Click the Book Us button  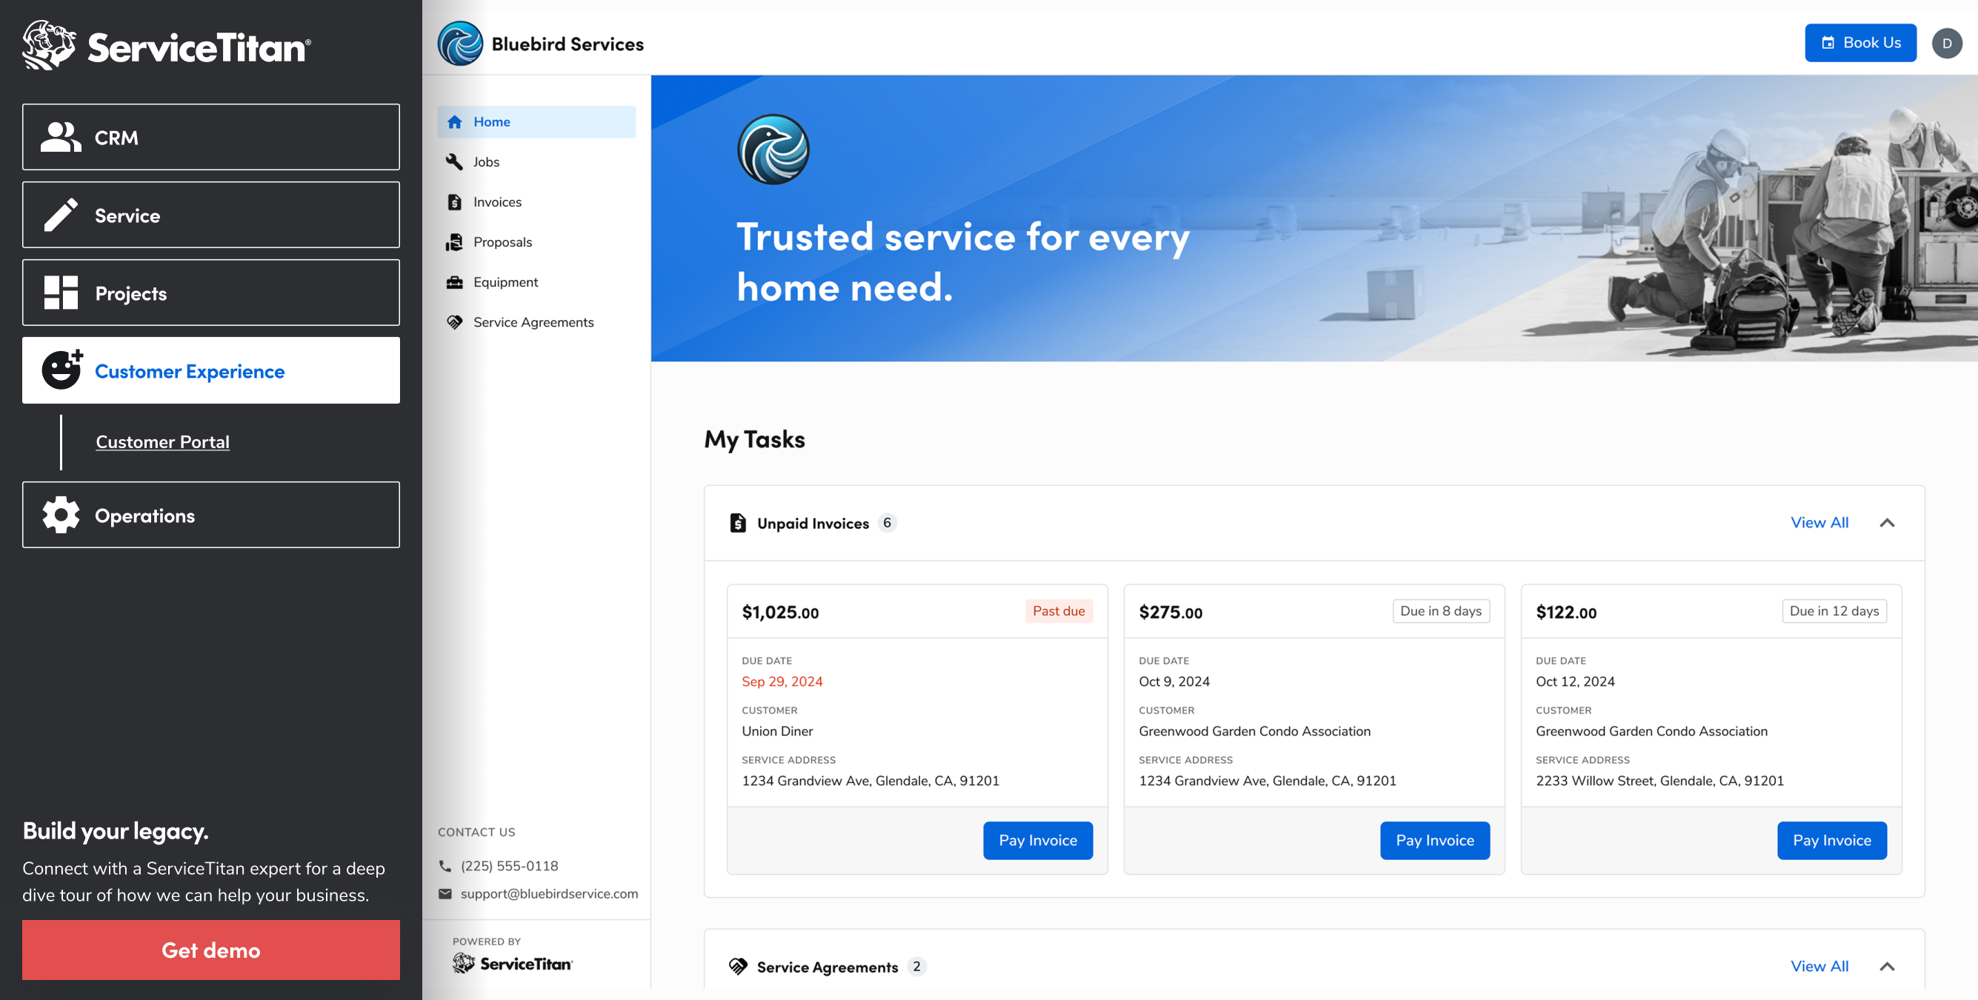coord(1859,43)
